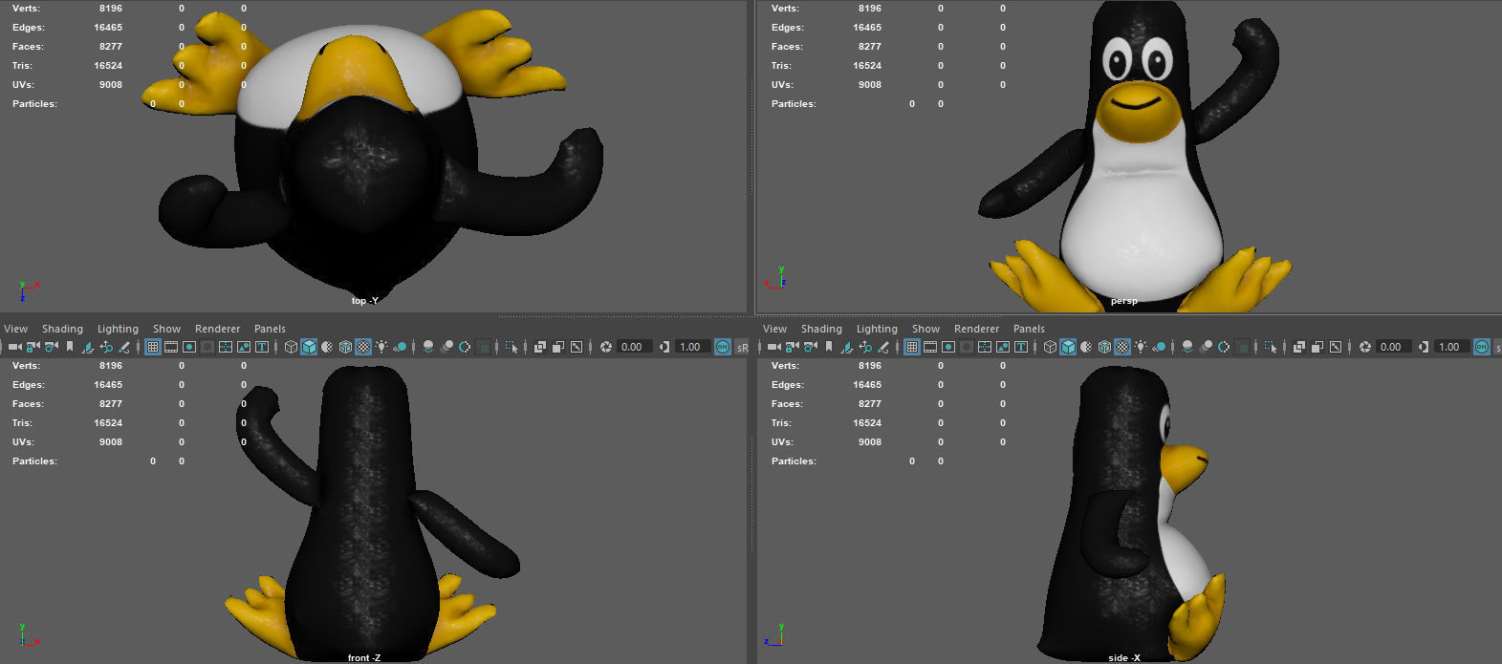Click the 'side -X' camera label
Screen dimensions: 1502x664
click(1124, 657)
